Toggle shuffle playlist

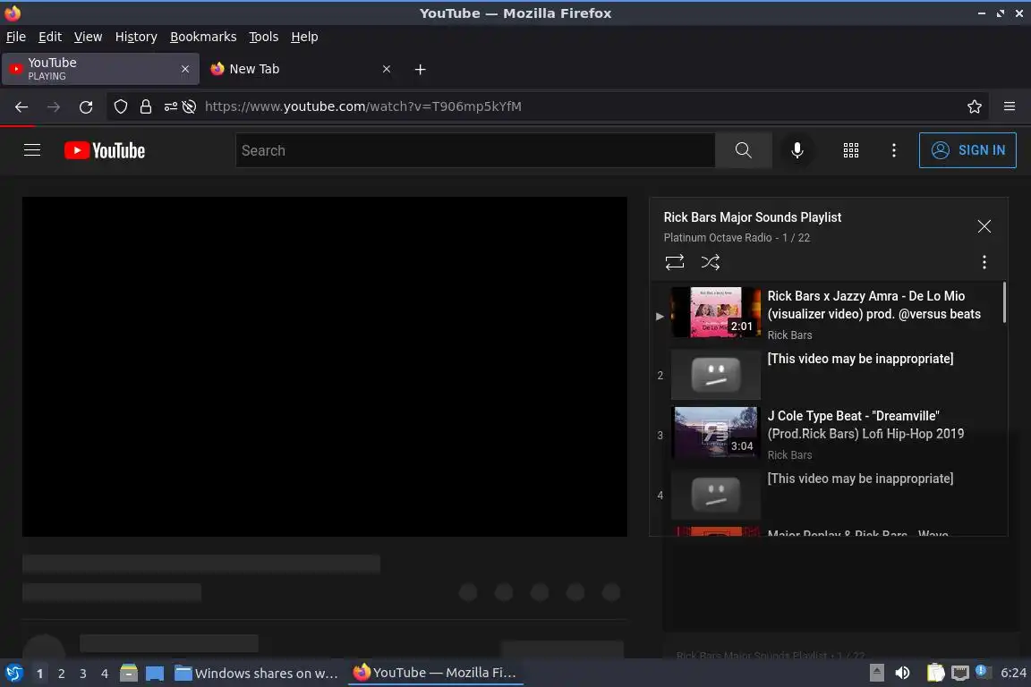pos(710,262)
